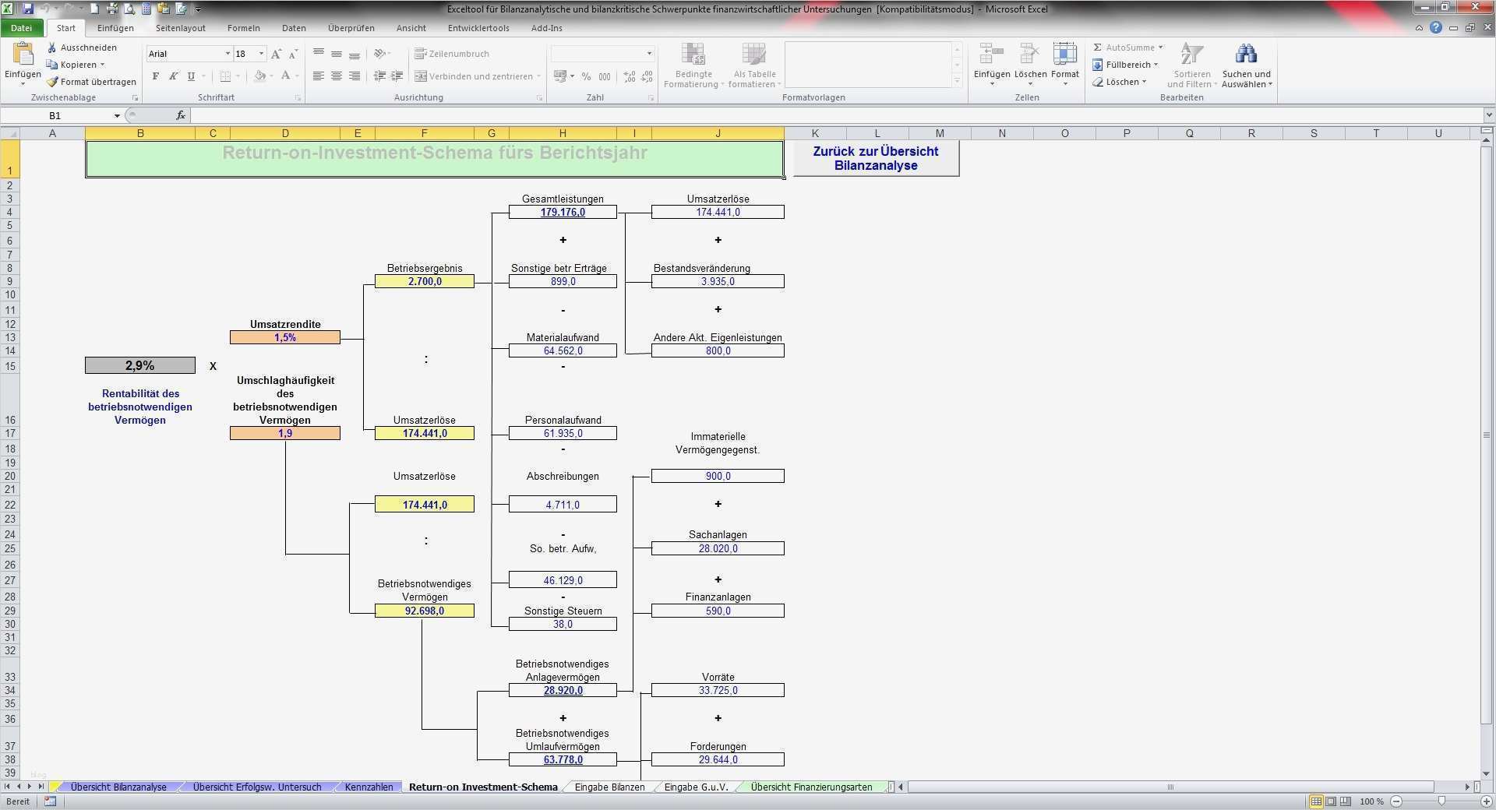Image resolution: width=1496 pixels, height=810 pixels.
Task: Click Zurück zur Übersicht Bilanzanalyse button
Action: click(x=875, y=158)
